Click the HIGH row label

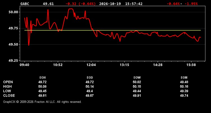7,86
